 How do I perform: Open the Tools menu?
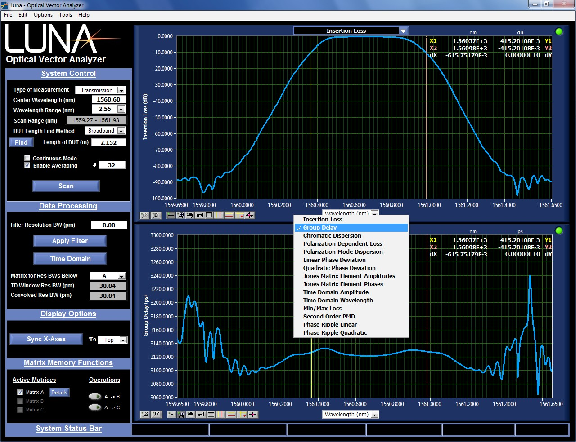[65, 15]
